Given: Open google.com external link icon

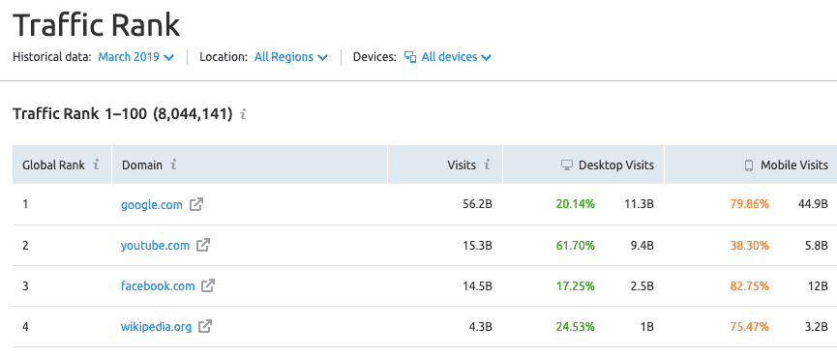Looking at the screenshot, I should pyautogui.click(x=196, y=204).
